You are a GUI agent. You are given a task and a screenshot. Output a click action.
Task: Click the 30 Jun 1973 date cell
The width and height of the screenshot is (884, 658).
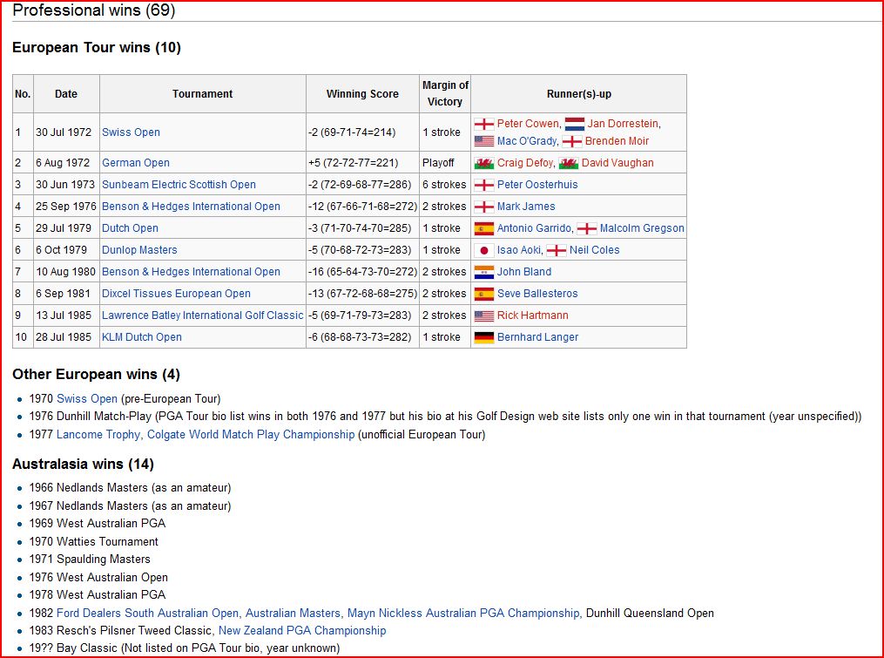click(x=66, y=185)
